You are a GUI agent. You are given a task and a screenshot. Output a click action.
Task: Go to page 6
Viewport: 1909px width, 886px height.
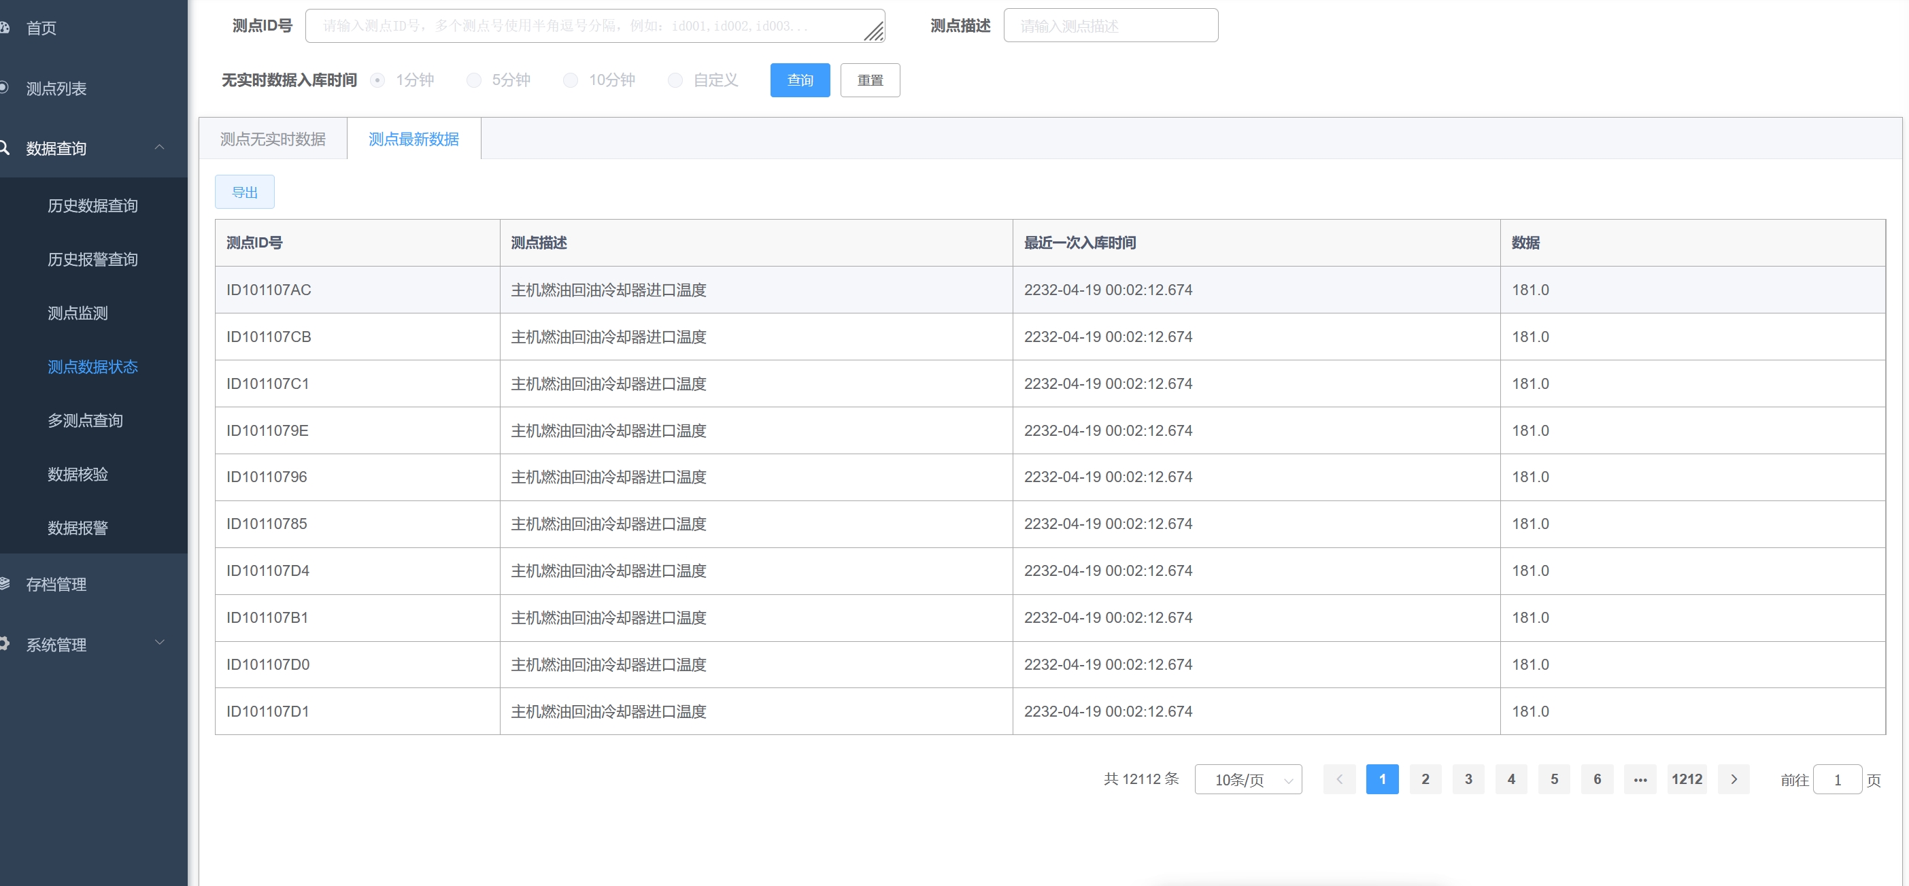click(1597, 779)
